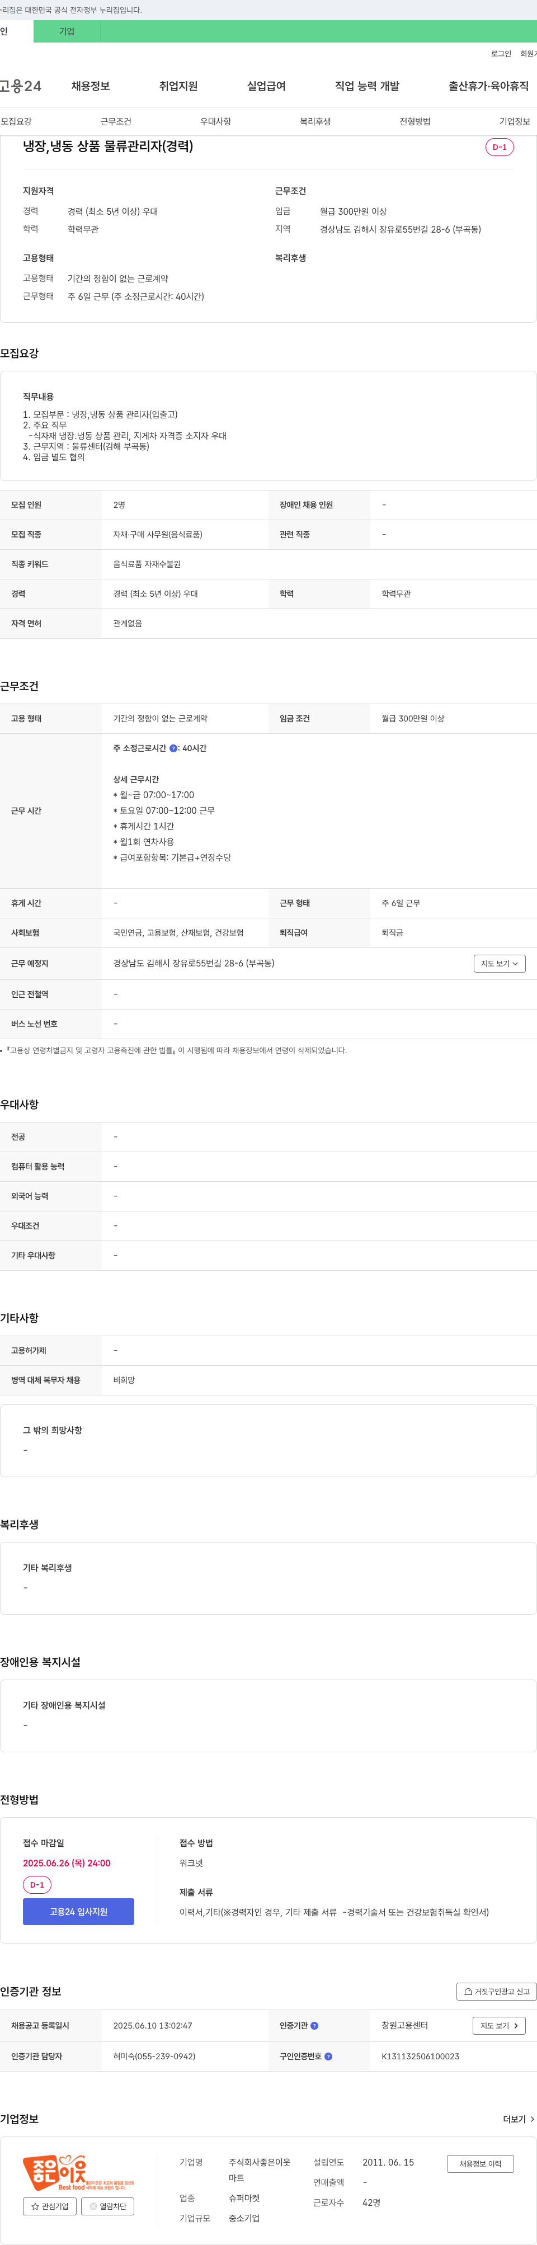Click the 관심기업 star button

(x=50, y=2206)
